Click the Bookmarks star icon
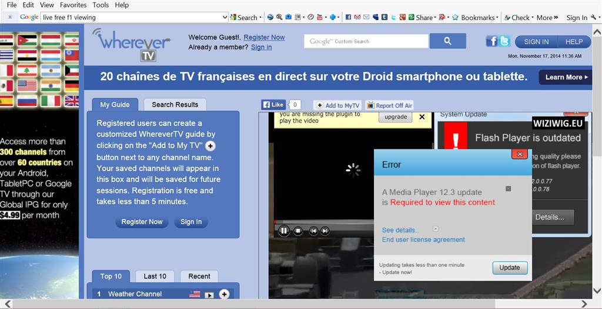 point(456,17)
